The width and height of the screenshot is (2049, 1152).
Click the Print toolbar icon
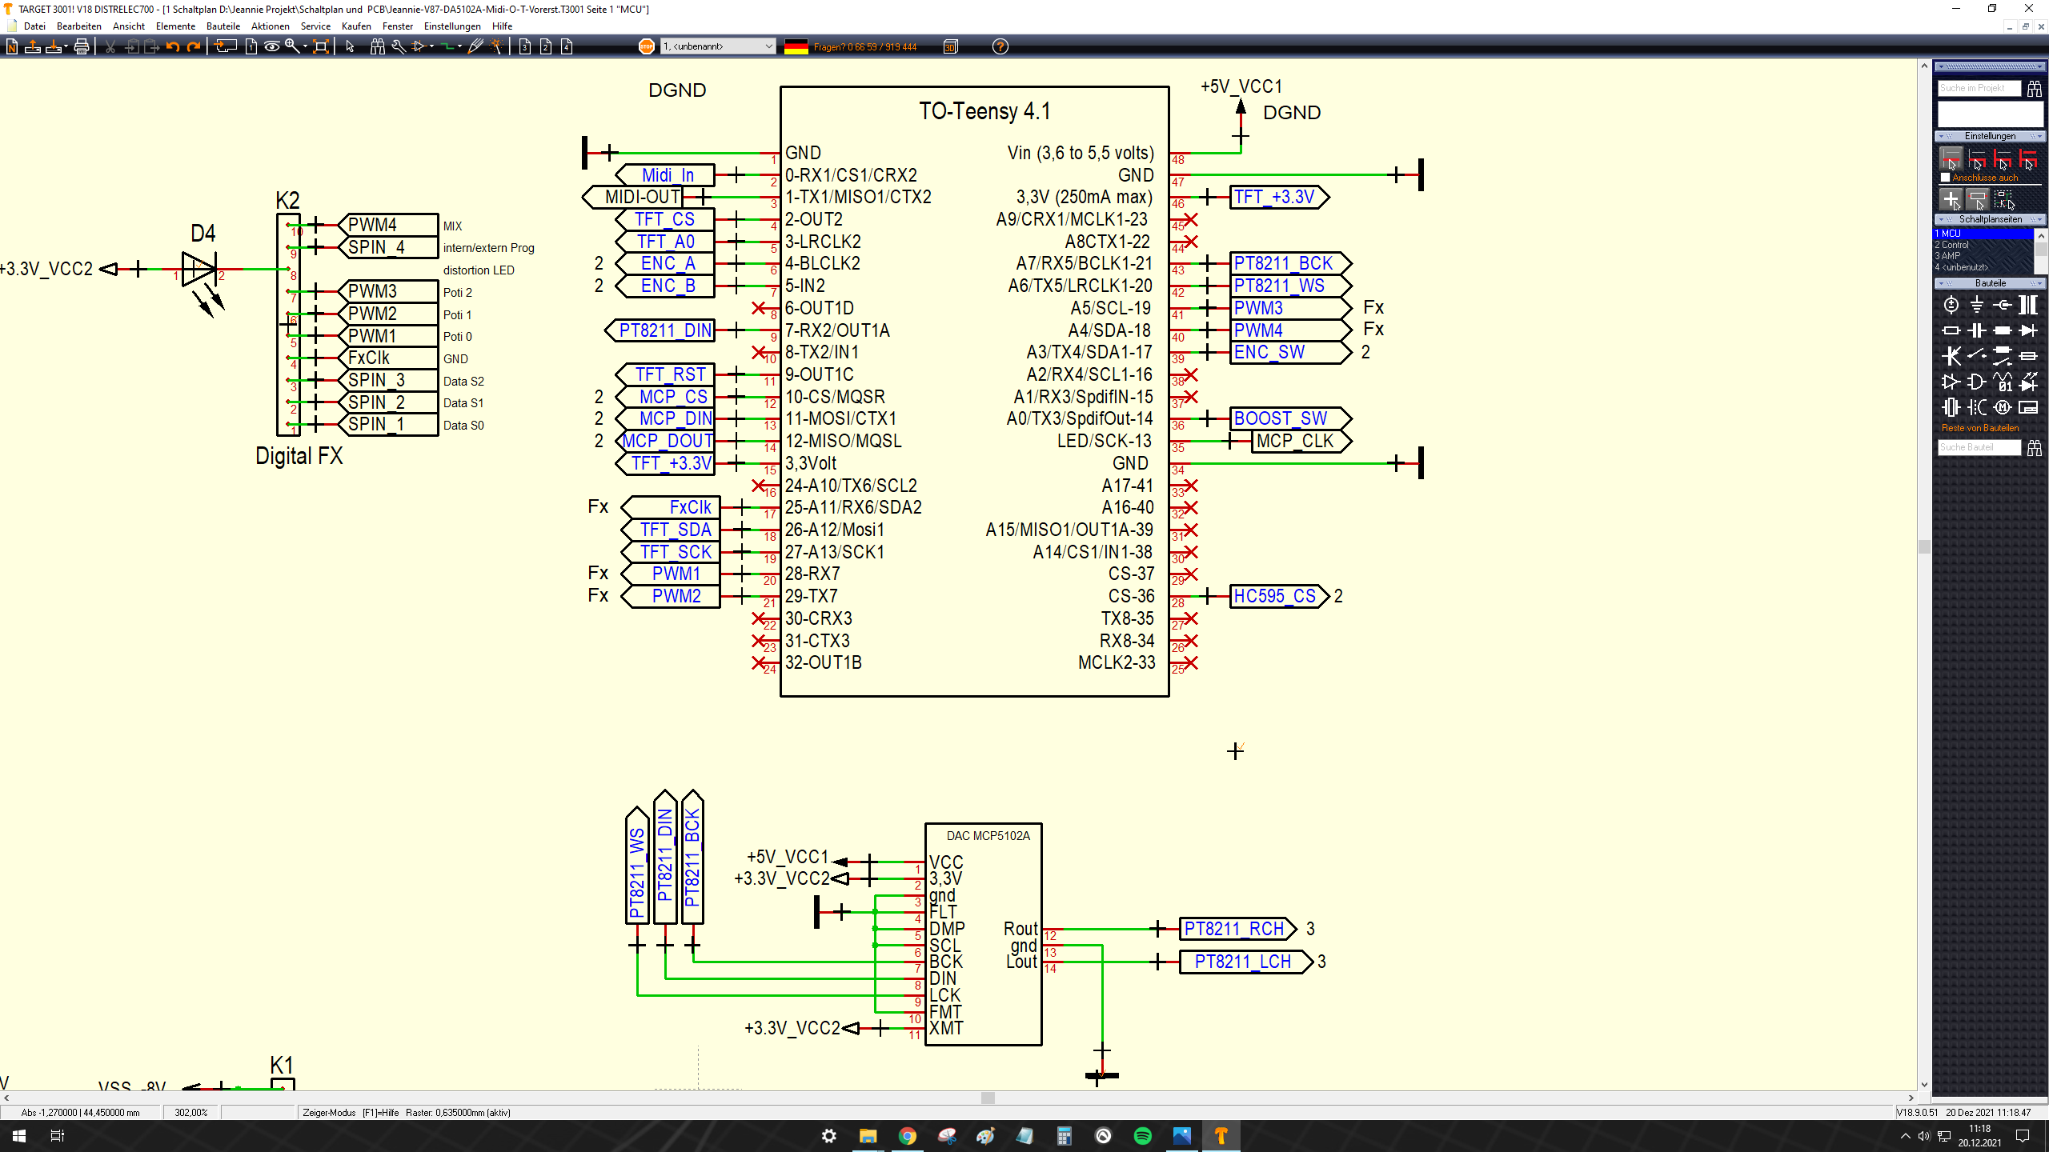(x=81, y=46)
